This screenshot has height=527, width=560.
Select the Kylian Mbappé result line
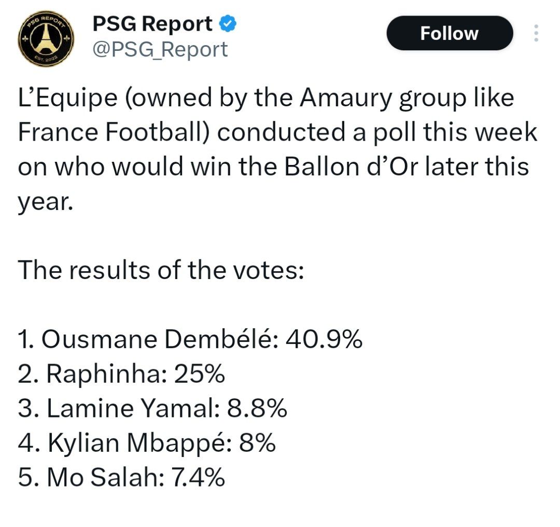click(147, 443)
